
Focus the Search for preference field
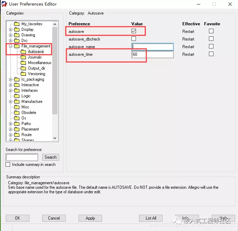pyautogui.click(x=22, y=157)
